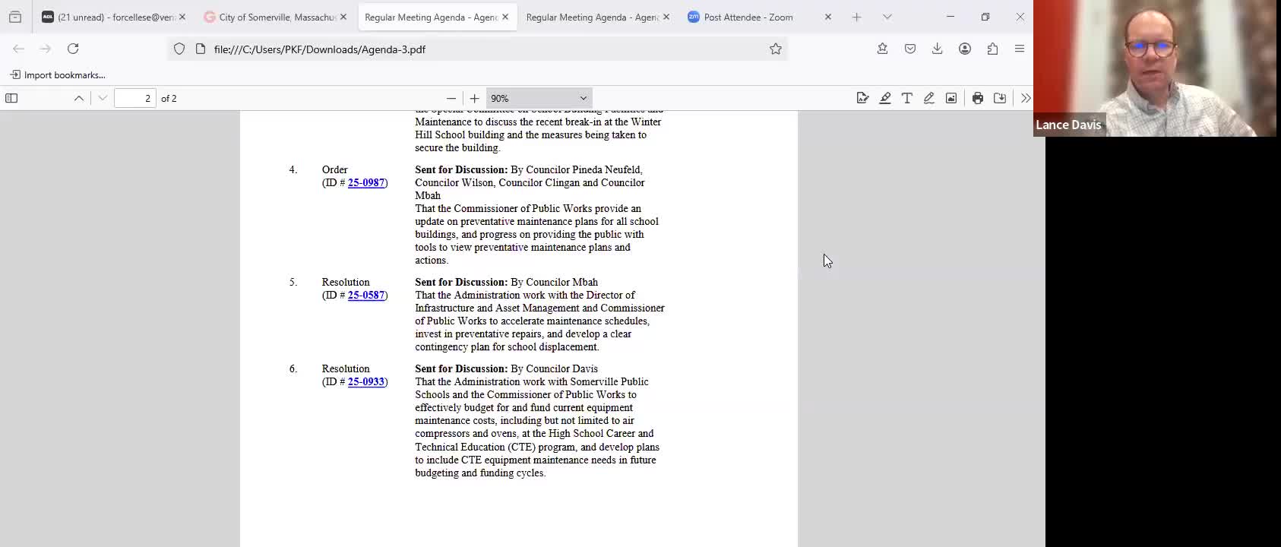The height and width of the screenshot is (547, 1281).
Task: Print the PDF document
Action: (978, 98)
